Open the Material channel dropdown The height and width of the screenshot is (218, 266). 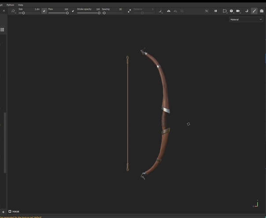pos(246,19)
